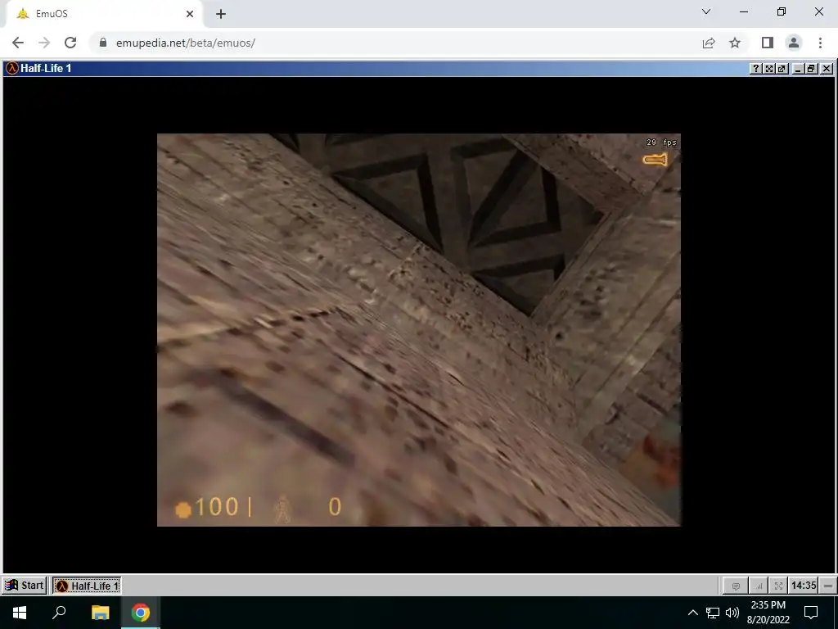The width and height of the screenshot is (838, 629).
Task: Open Chrome tab search dropdown
Action: click(x=706, y=11)
